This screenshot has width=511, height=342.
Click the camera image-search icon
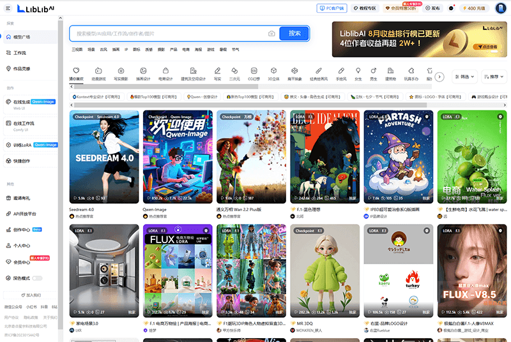[x=271, y=33]
